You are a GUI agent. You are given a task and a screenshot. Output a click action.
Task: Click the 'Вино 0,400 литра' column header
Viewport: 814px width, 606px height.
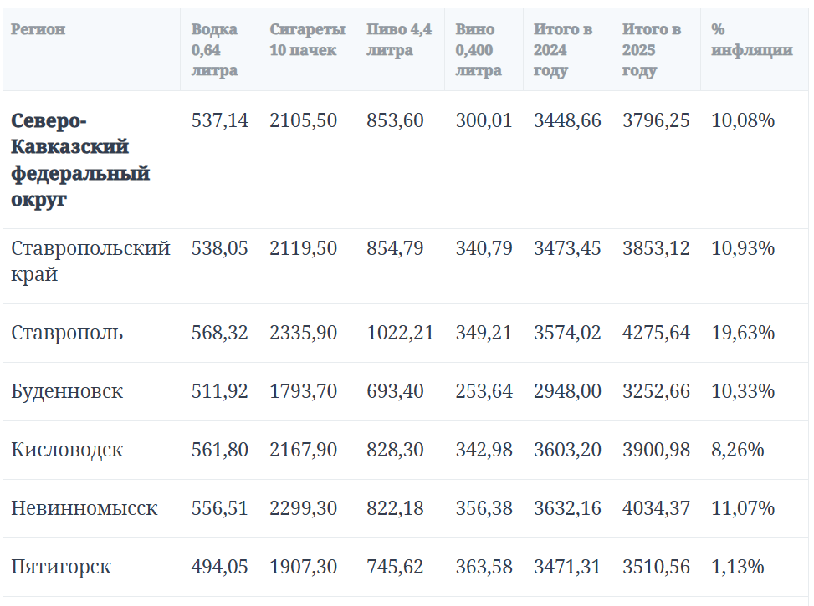pyautogui.click(x=479, y=50)
